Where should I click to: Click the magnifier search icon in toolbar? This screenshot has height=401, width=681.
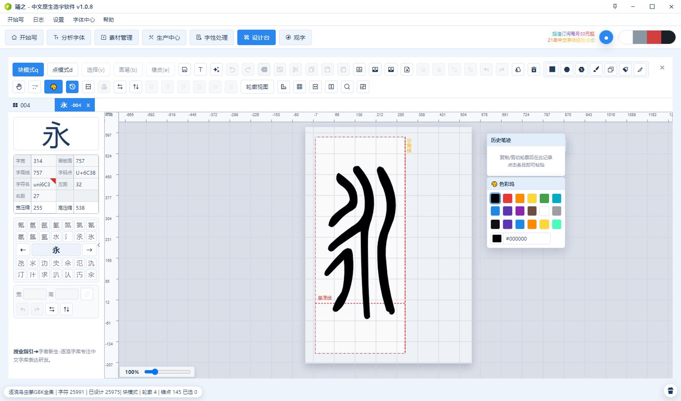347,87
